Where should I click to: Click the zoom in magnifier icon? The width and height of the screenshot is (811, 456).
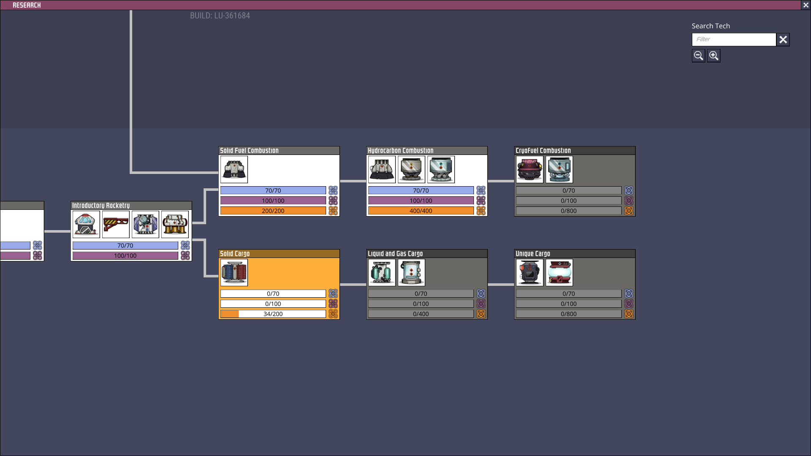point(713,56)
